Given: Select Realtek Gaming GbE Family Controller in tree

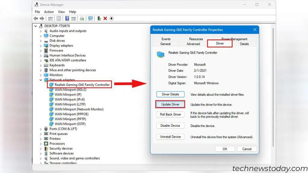Looking at the screenshot, I should tap(82, 85).
